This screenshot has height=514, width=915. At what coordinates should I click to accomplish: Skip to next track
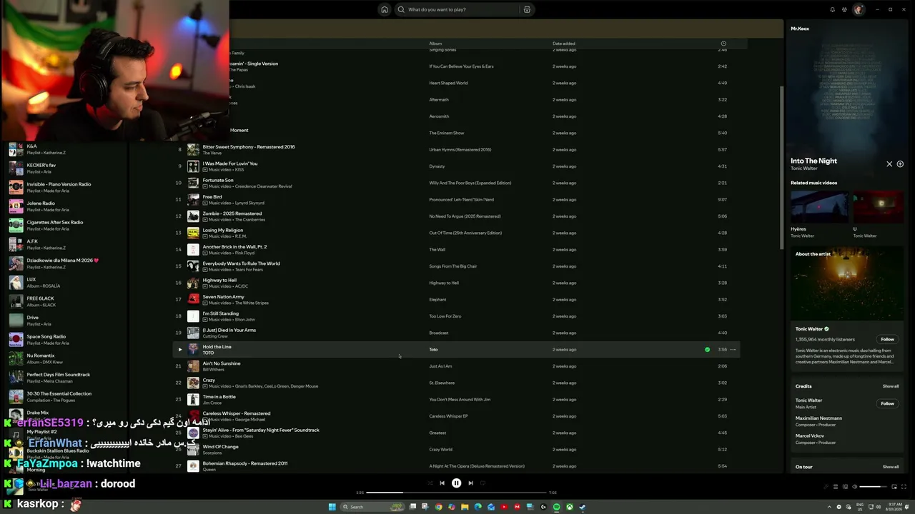470,483
